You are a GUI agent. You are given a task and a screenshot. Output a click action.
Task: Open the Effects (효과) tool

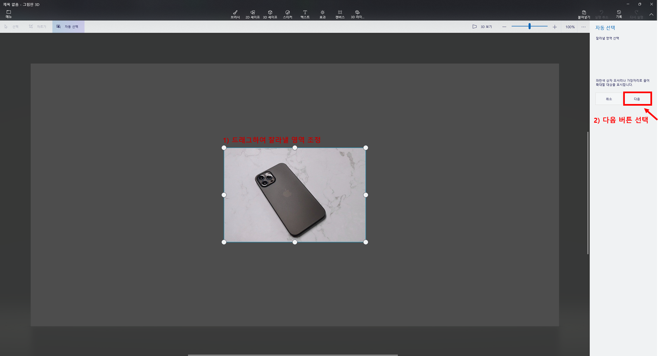[323, 14]
